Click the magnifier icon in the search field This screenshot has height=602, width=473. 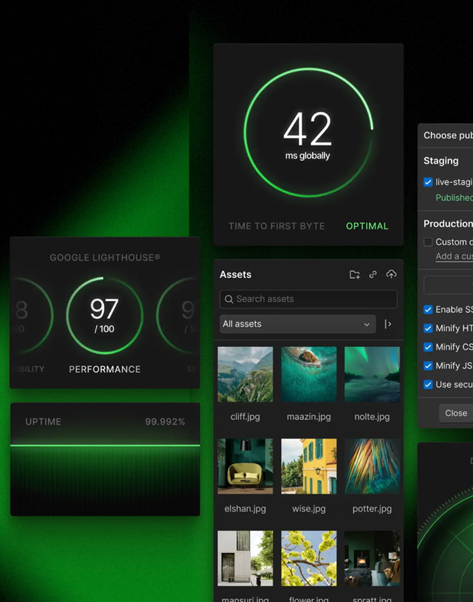(229, 299)
